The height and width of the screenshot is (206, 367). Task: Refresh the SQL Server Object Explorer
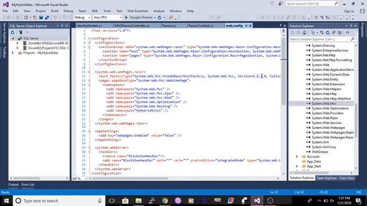click(x=13, y=32)
